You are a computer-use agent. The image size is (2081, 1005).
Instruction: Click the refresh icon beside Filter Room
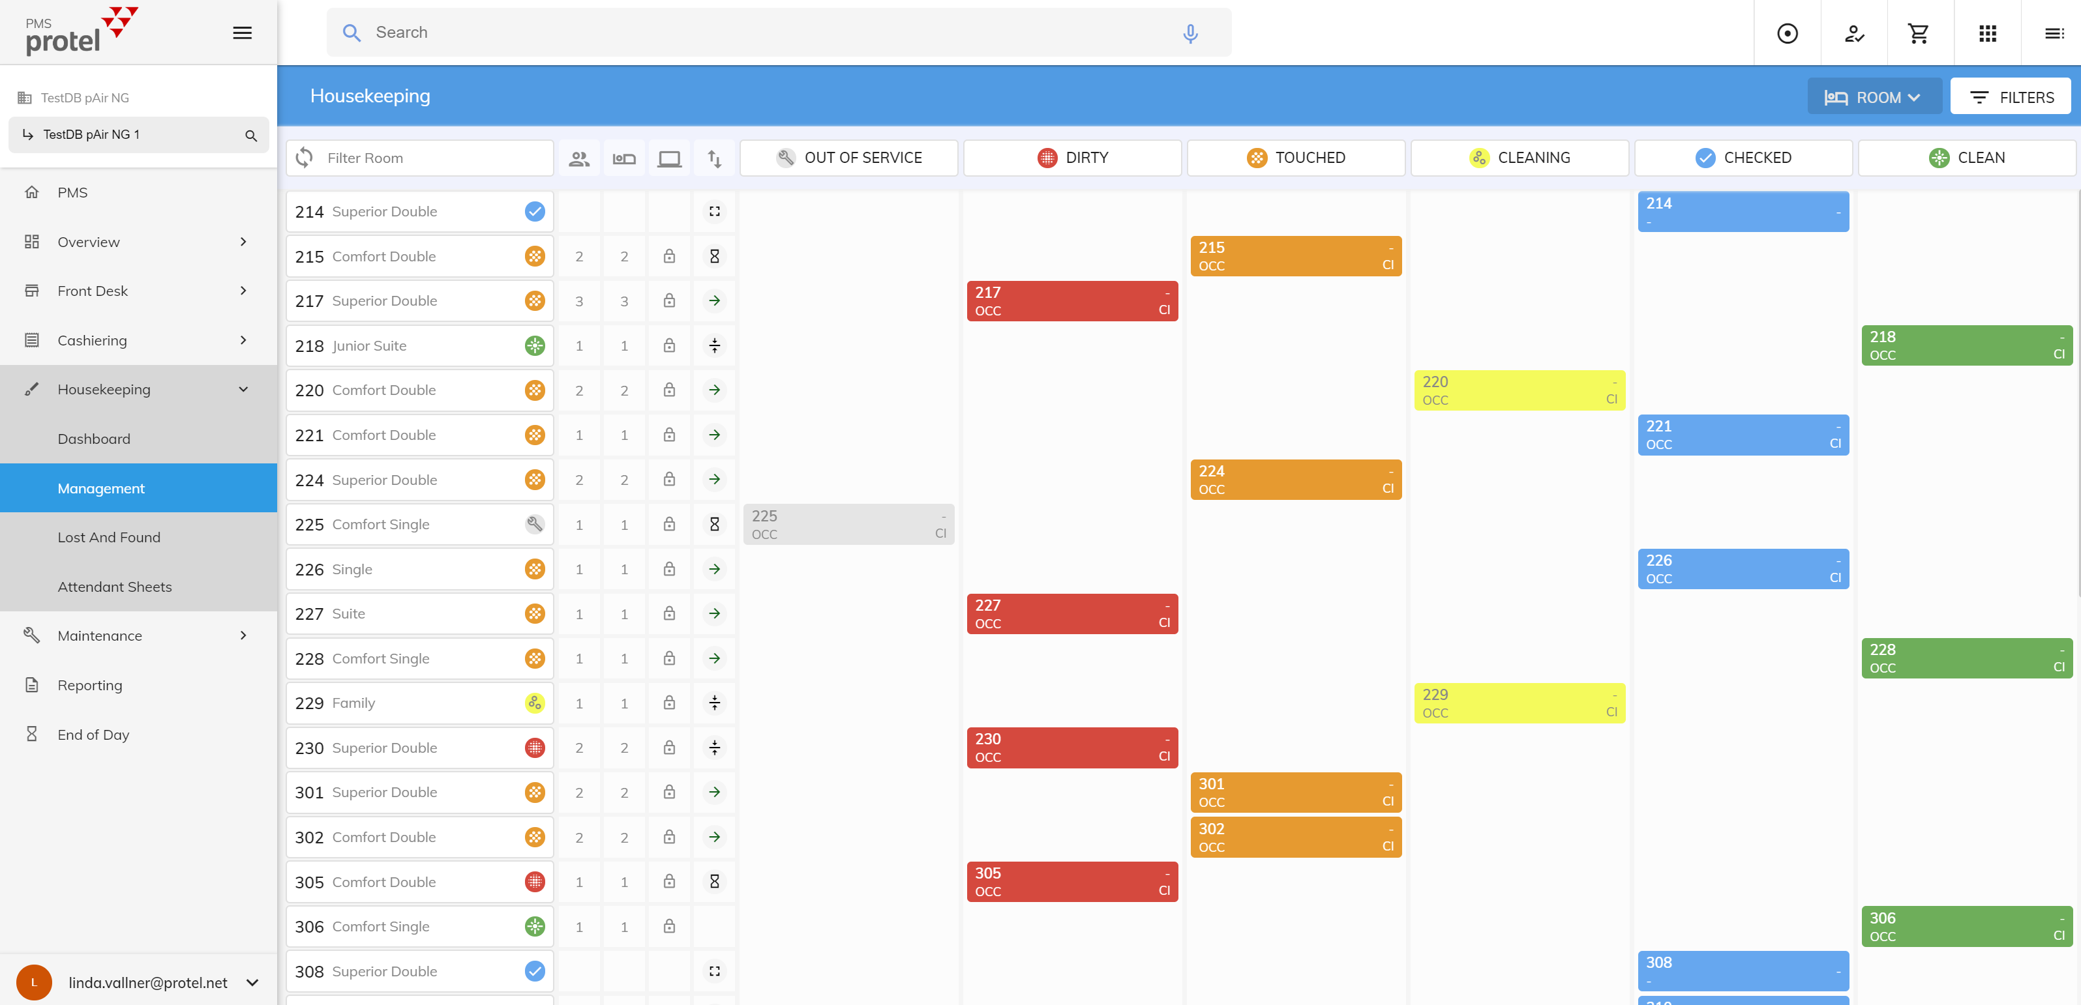[x=305, y=158]
